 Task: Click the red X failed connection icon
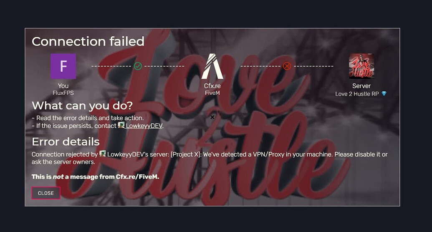(x=287, y=66)
